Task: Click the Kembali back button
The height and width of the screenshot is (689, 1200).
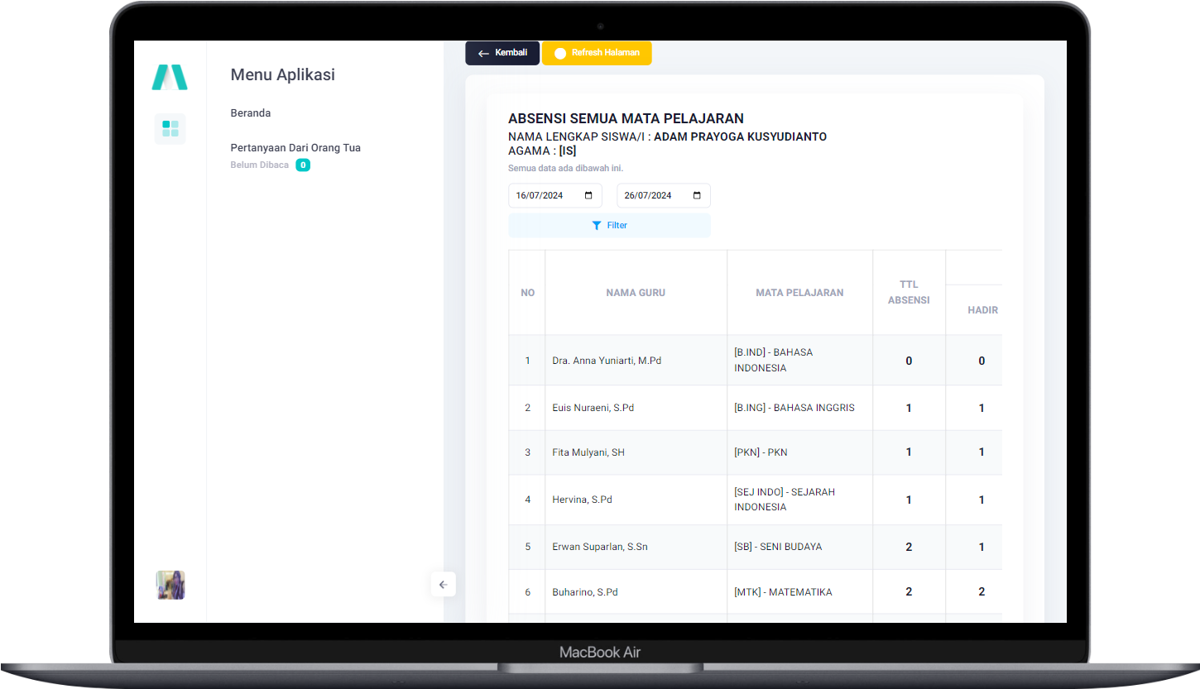Action: point(502,53)
